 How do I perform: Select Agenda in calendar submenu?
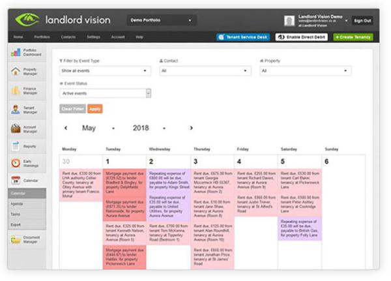click(17, 204)
